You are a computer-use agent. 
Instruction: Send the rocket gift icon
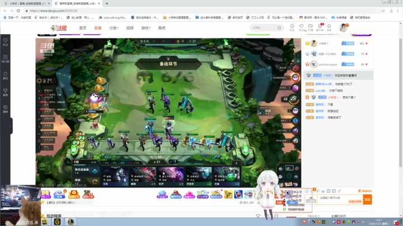pyautogui.click(x=238, y=195)
